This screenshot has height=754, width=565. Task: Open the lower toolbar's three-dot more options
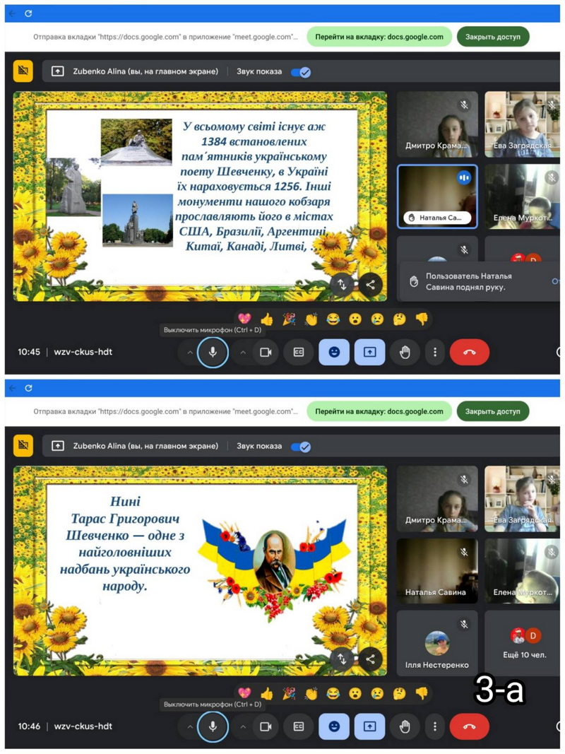(x=435, y=726)
